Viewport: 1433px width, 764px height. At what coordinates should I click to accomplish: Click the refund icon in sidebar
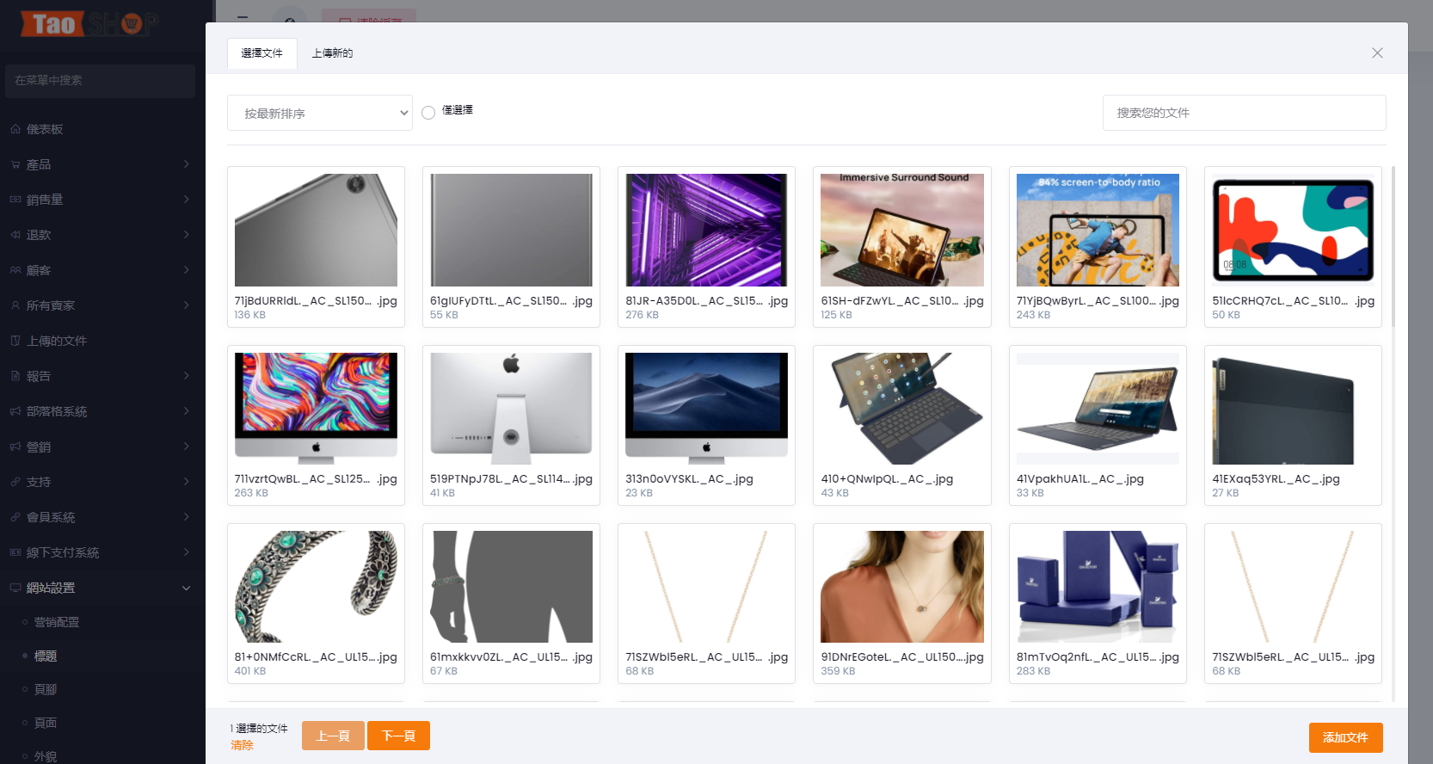click(x=15, y=235)
